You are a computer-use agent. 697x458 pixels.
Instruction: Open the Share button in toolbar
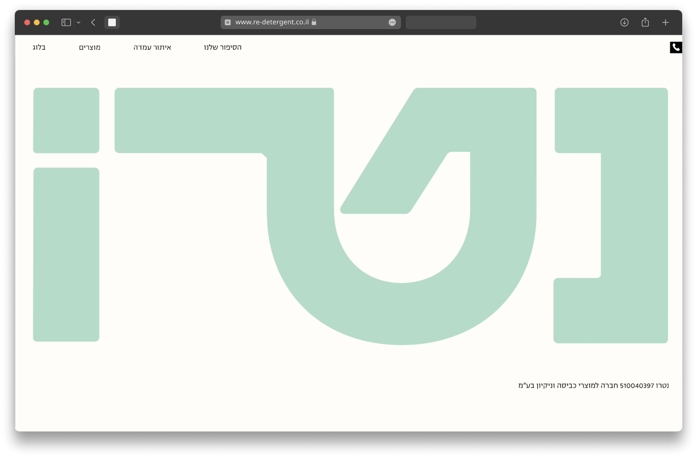click(646, 22)
